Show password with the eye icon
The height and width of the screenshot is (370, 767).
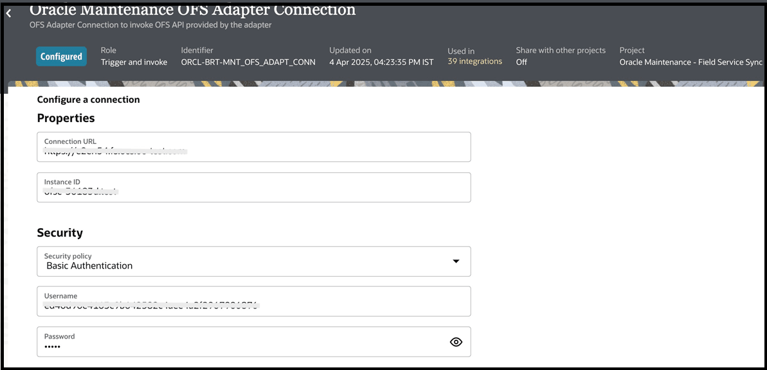pyautogui.click(x=456, y=342)
